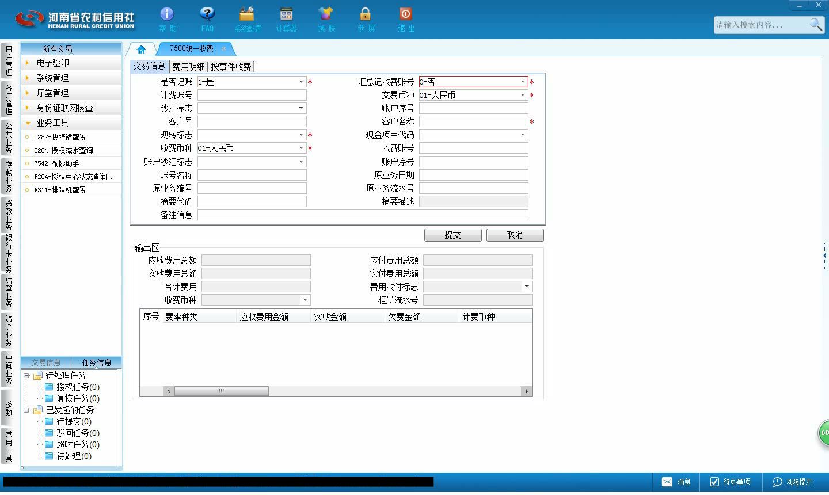
Task: Open the 汇总记收费账号 dropdown
Action: point(523,82)
